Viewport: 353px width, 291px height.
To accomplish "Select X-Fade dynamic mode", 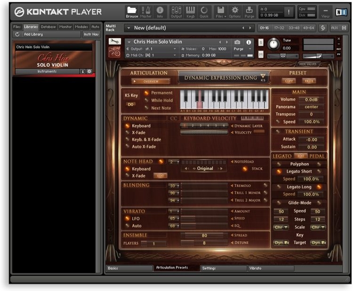I will pos(128,133).
